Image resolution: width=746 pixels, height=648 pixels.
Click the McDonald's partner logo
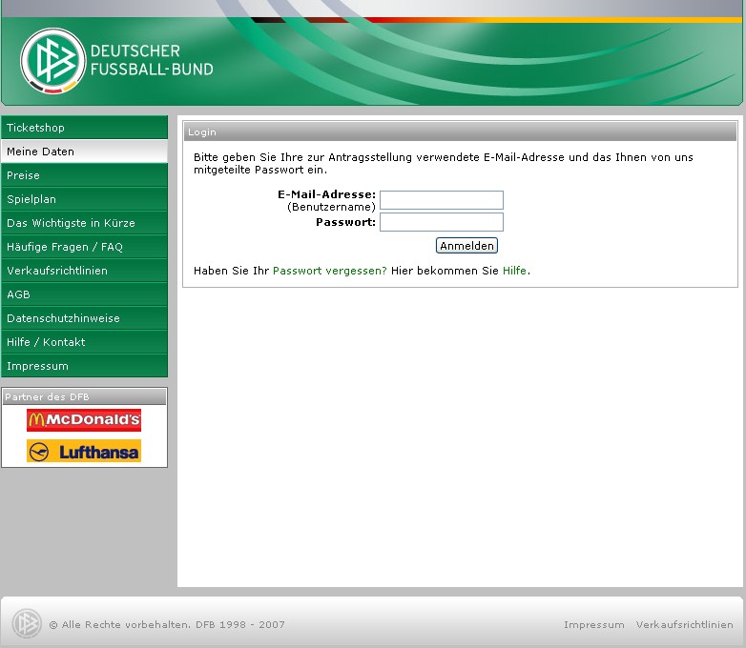84,420
